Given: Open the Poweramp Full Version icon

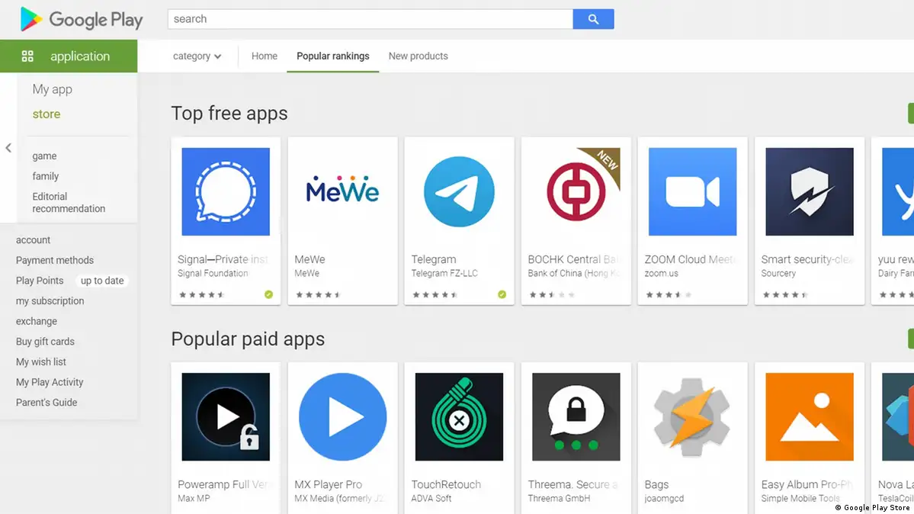Looking at the screenshot, I should click(226, 416).
